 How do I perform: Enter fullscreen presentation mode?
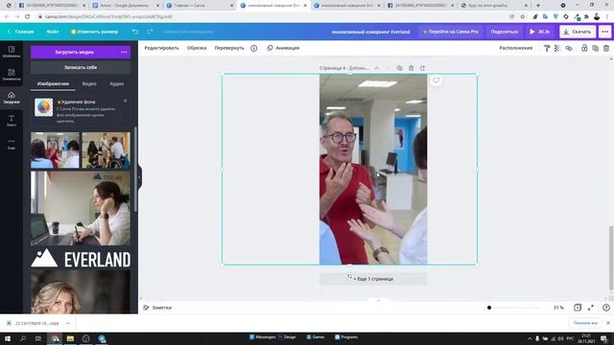pyautogui.click(x=591, y=308)
